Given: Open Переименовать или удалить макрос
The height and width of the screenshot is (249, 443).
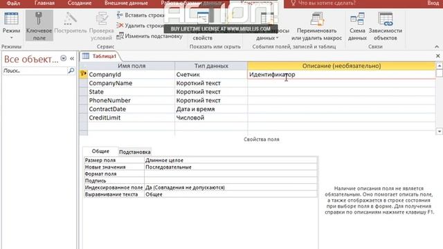Looking at the screenshot, I should [316, 26].
